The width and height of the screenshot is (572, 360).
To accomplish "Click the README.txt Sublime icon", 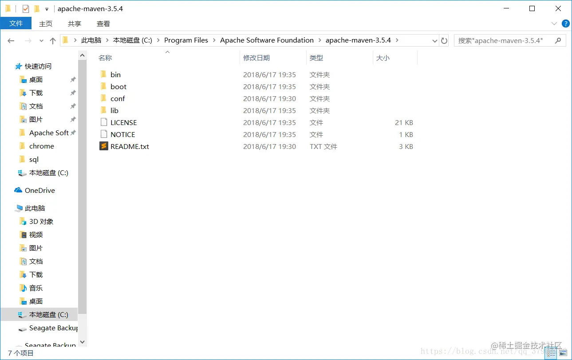I will pos(104,146).
